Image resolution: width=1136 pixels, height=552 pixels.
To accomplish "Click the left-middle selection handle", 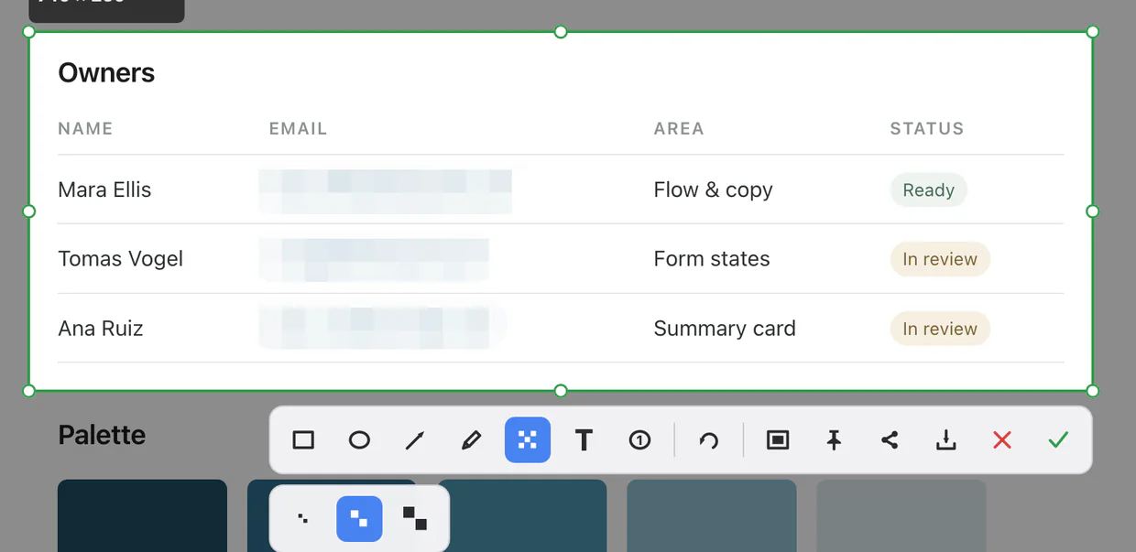I will tap(28, 211).
